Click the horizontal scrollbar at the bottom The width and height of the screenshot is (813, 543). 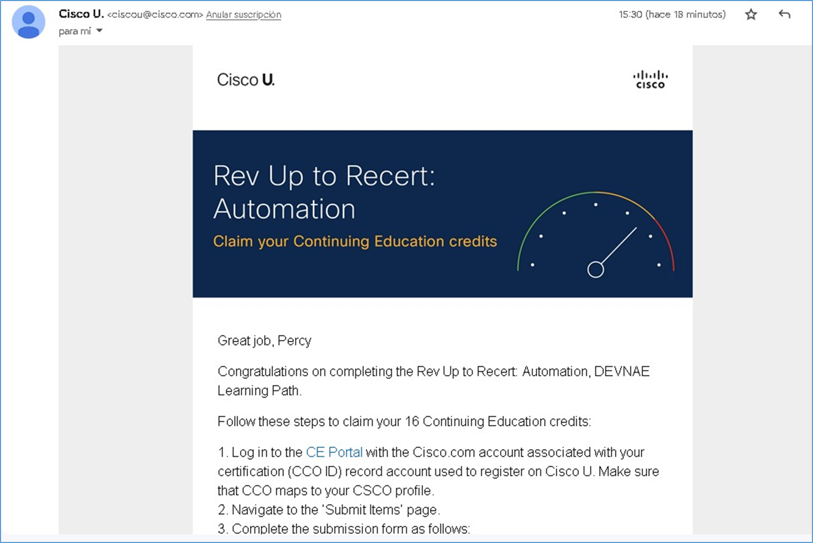pos(405,539)
